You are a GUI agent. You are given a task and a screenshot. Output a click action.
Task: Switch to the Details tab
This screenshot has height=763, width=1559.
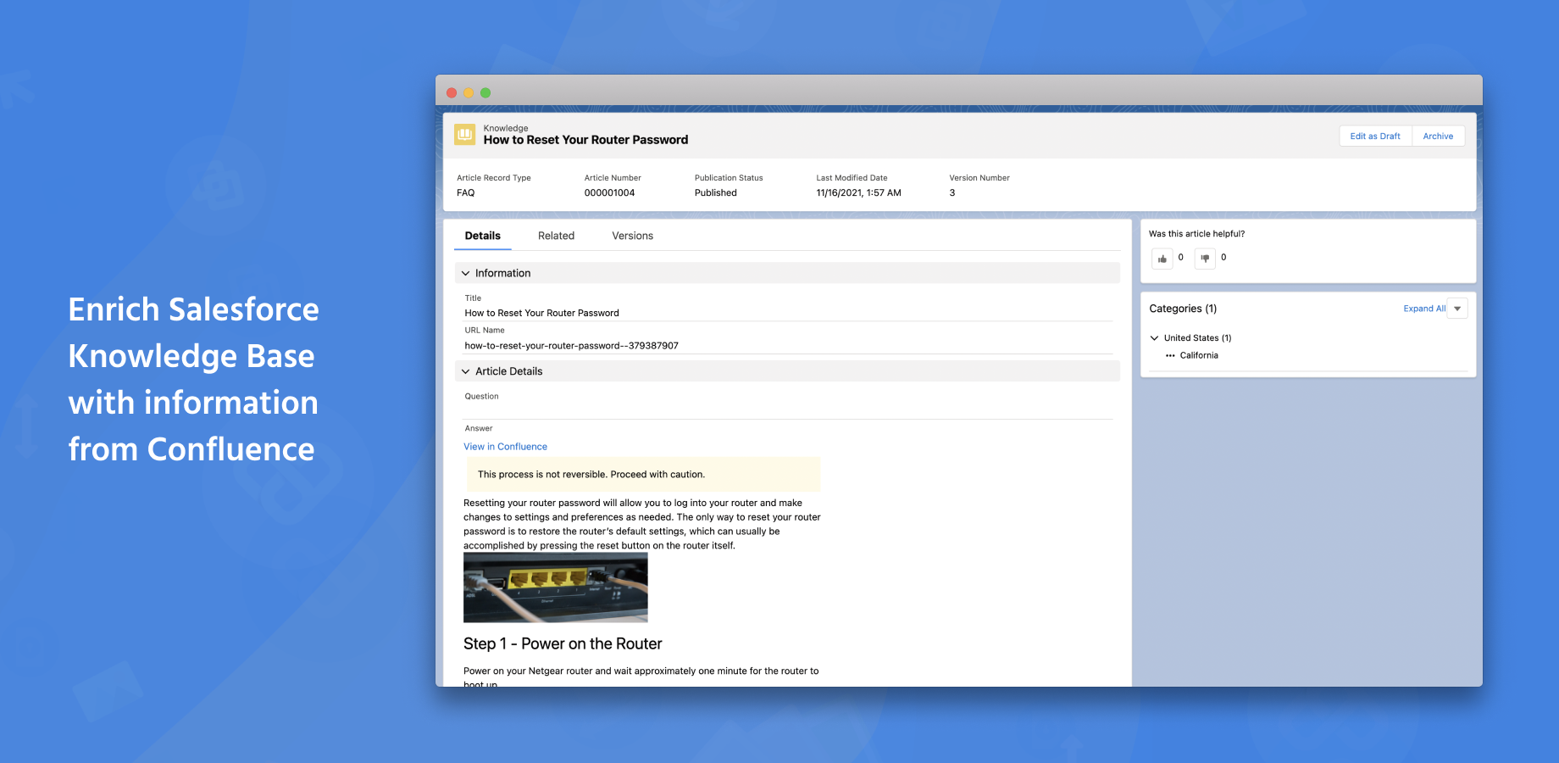[483, 236]
